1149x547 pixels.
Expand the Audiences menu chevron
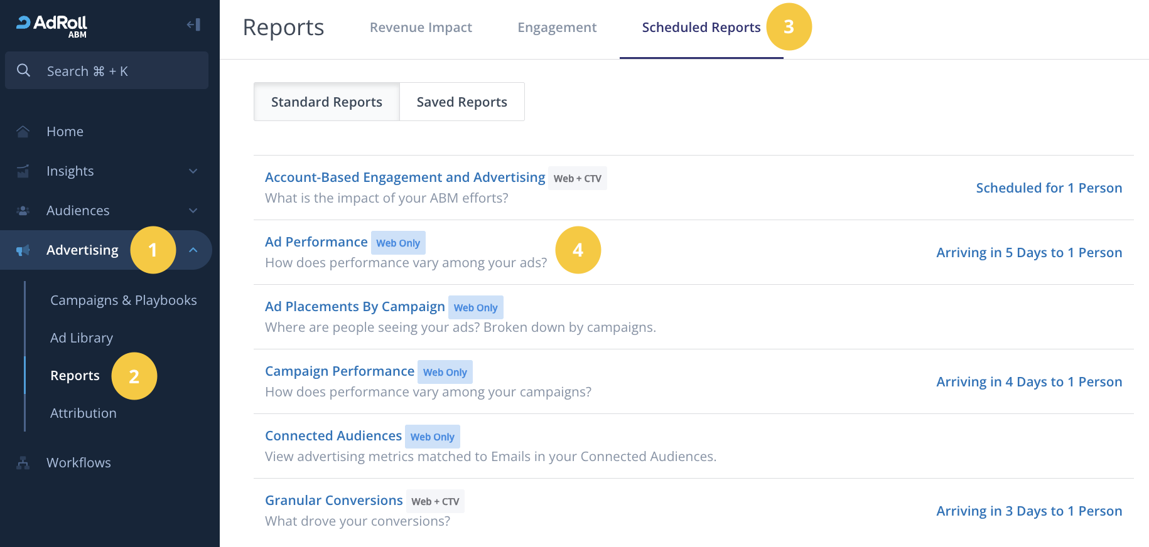coord(193,211)
